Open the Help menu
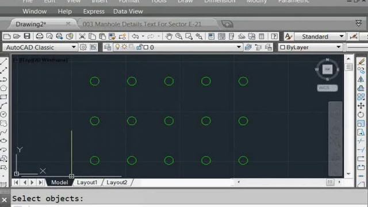This screenshot has height=207, width=368. (x=65, y=11)
